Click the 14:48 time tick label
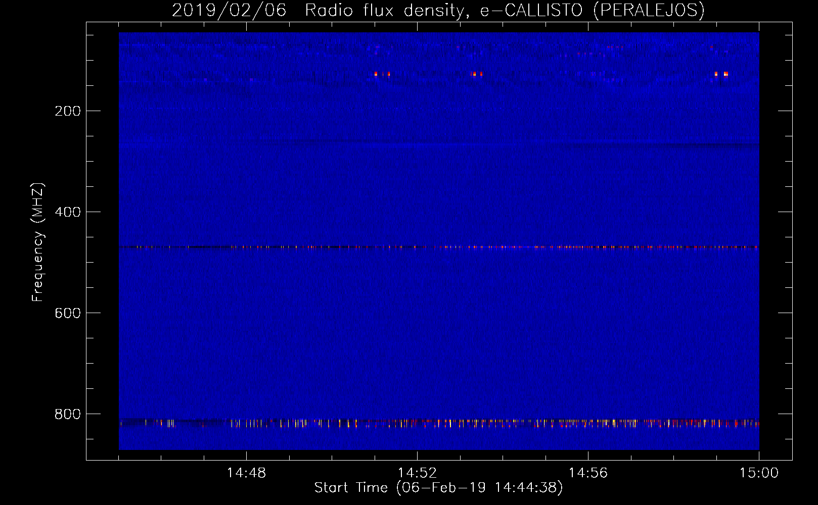The image size is (818, 505). 246,473
